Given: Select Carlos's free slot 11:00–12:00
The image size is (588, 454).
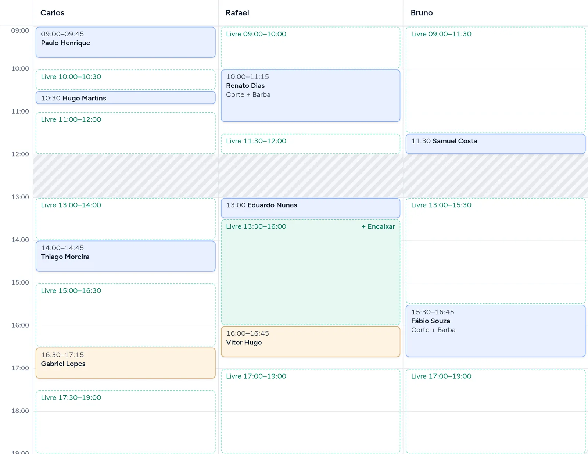Looking at the screenshot, I should (x=125, y=133).
